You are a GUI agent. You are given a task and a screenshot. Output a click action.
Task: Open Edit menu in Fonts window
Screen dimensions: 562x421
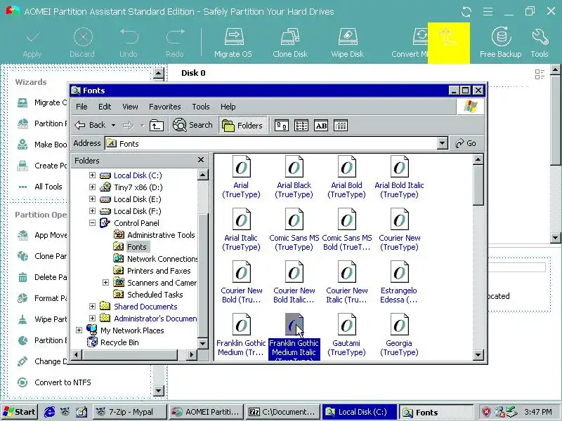click(105, 107)
